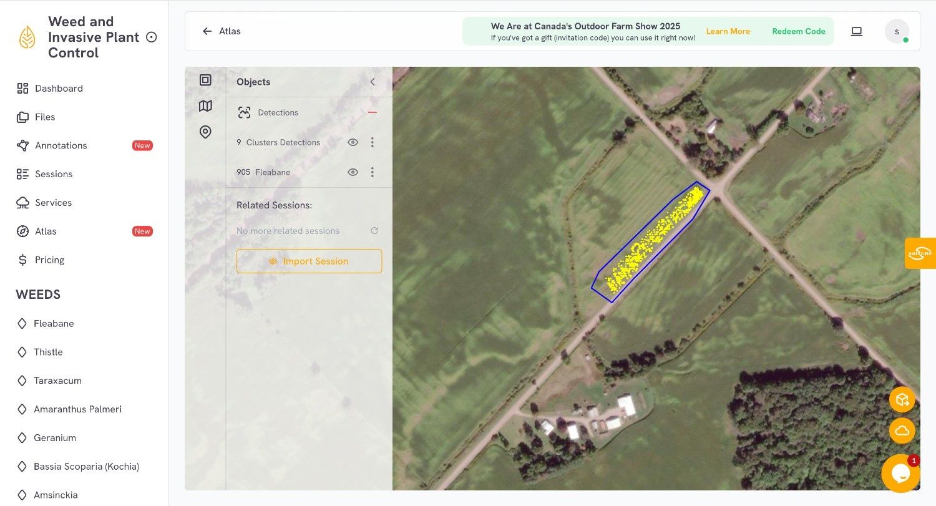936x506 pixels.
Task: Go to Annotations in sidebar
Action: 61,145
